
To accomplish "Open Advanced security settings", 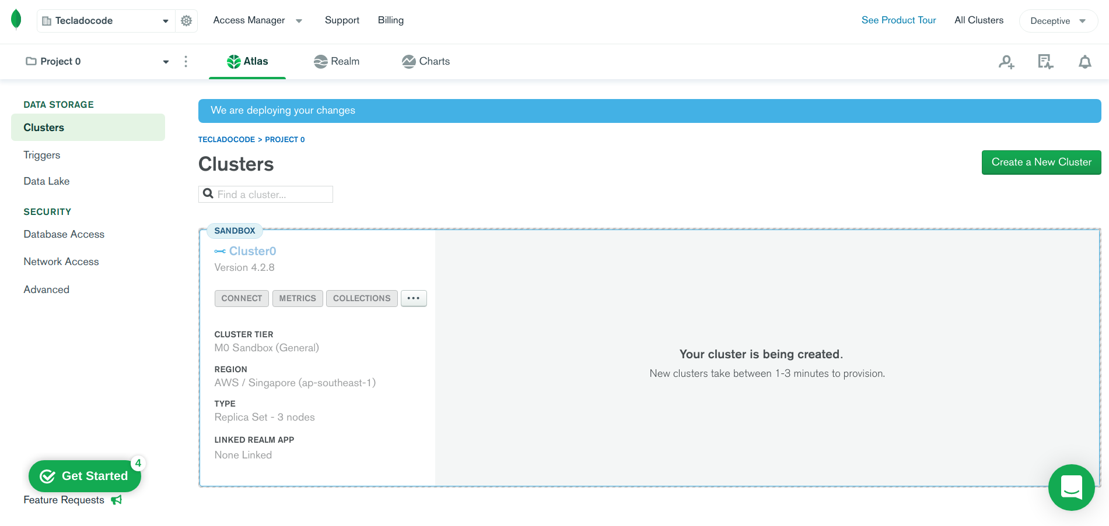I will pyautogui.click(x=47, y=290).
